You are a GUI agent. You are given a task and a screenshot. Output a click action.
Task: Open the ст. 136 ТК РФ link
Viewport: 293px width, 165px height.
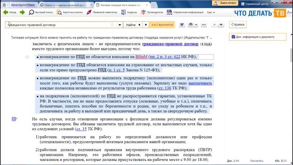point(165,88)
